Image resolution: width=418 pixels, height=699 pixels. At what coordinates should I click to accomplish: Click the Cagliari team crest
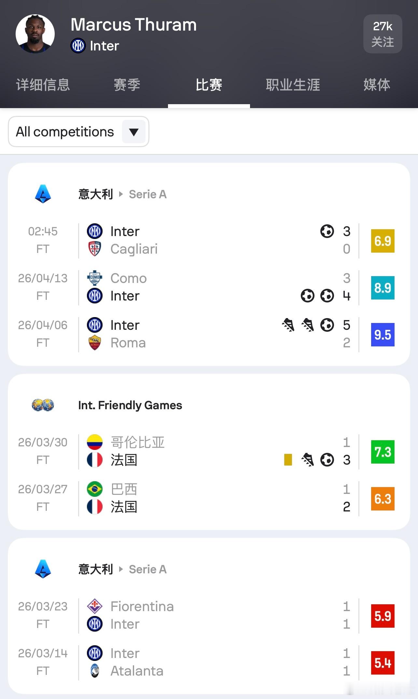tap(95, 249)
